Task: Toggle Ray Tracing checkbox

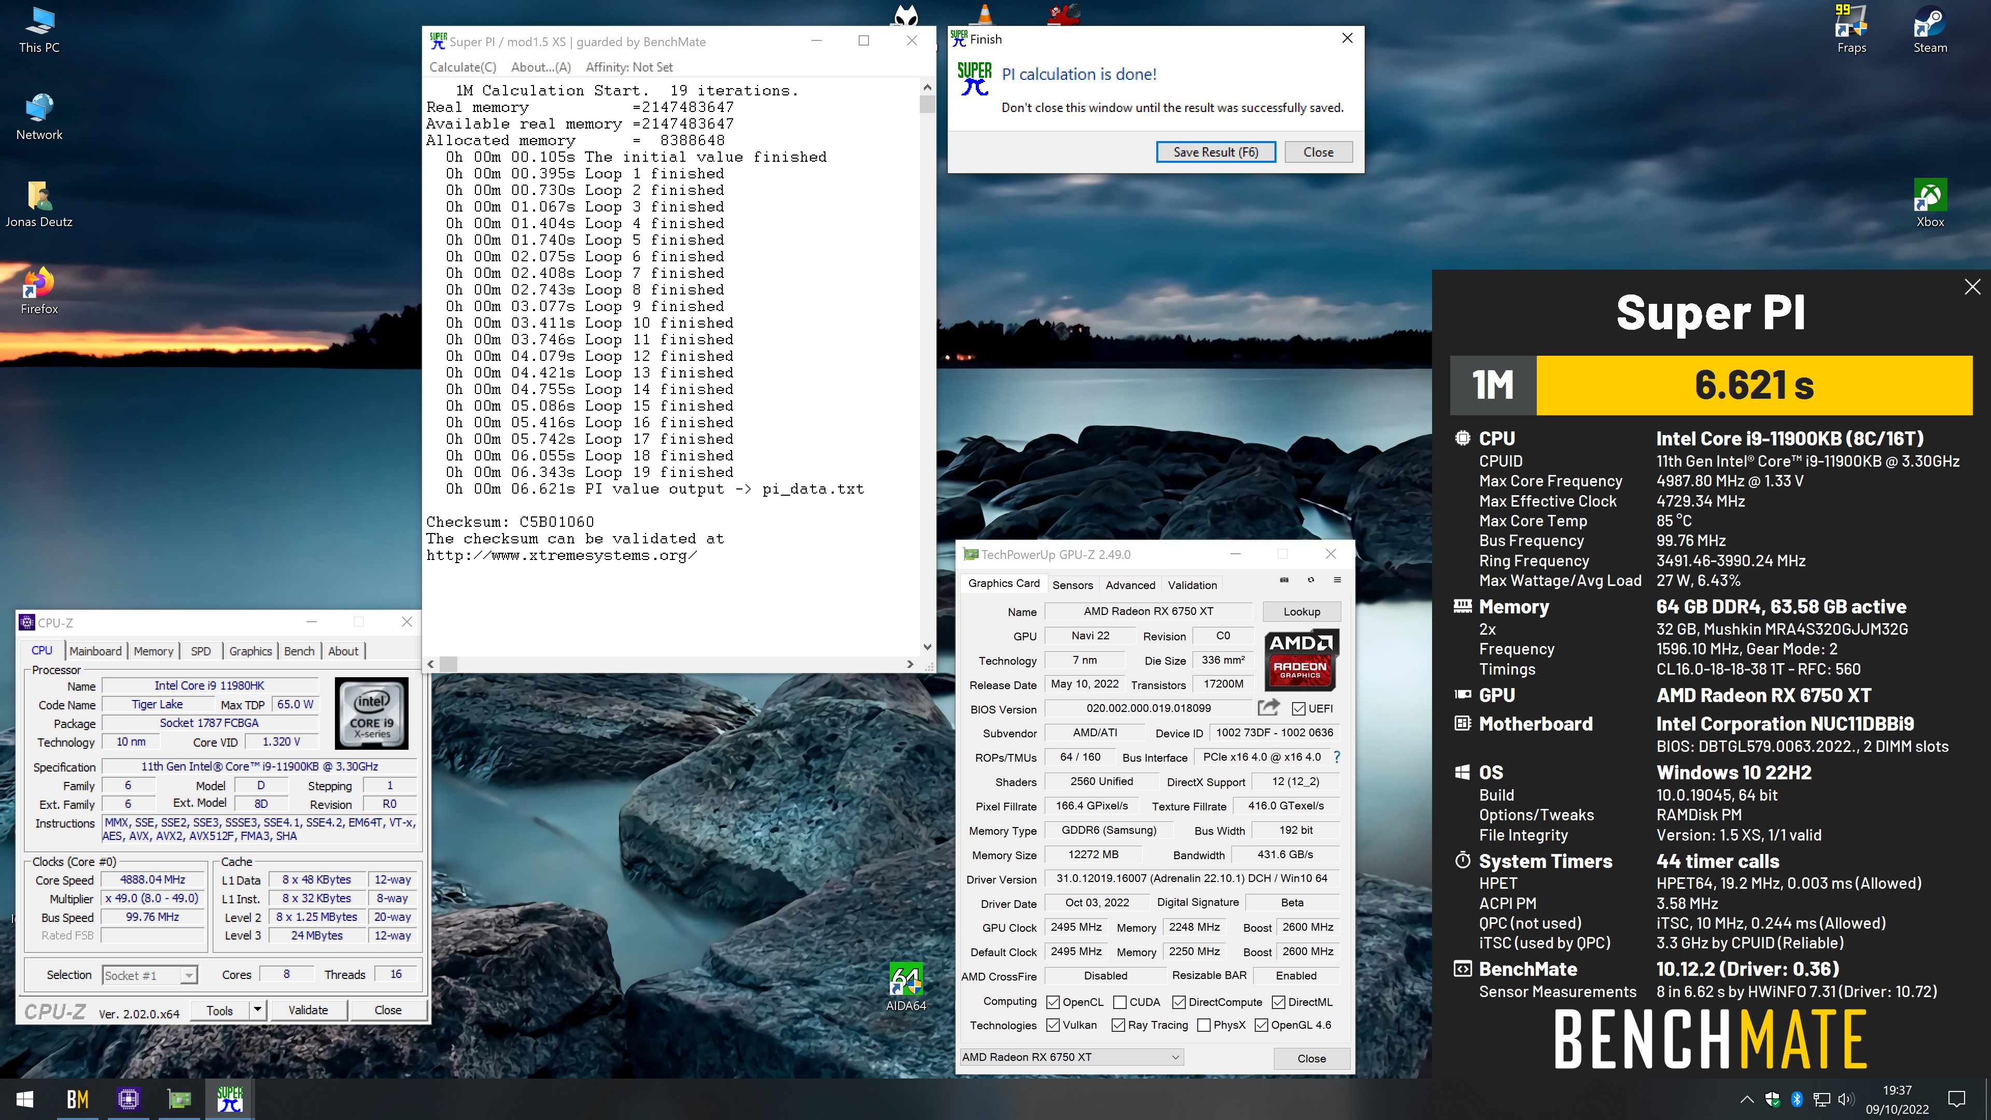Action: click(x=1118, y=1025)
